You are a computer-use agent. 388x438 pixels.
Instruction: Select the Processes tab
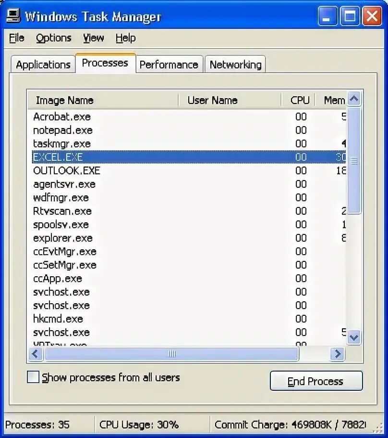pyautogui.click(x=105, y=63)
